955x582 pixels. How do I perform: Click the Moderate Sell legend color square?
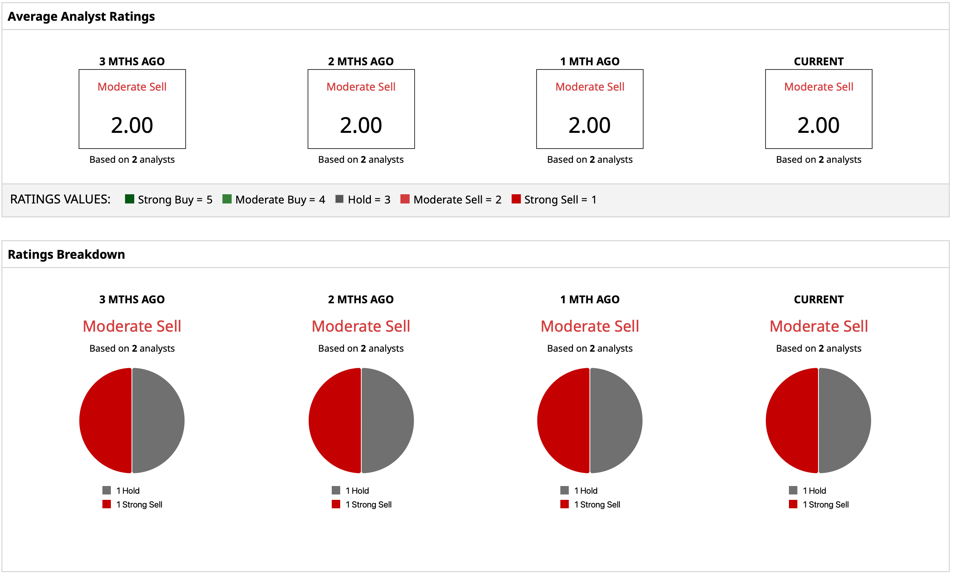405,199
